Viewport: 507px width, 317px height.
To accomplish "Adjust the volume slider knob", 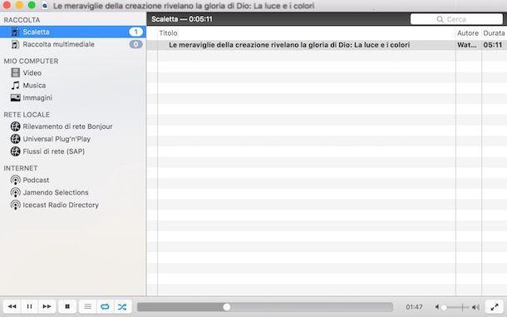I will pos(444,307).
